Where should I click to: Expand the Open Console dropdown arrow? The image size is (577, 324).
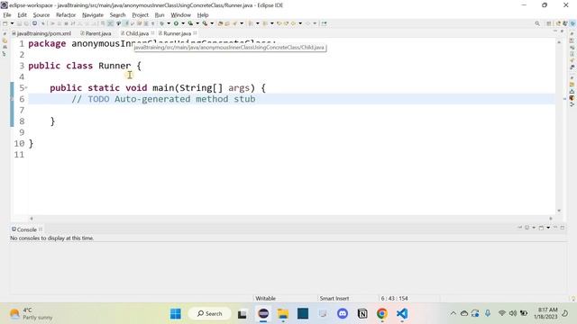point(548,228)
